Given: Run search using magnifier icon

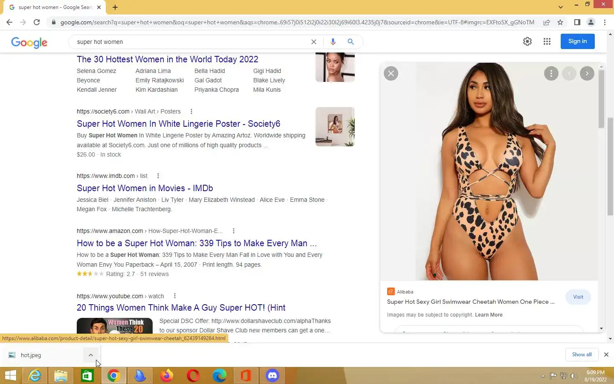Looking at the screenshot, I should coord(350,42).
